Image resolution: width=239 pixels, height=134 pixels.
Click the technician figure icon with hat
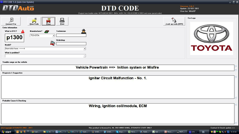(84, 31)
